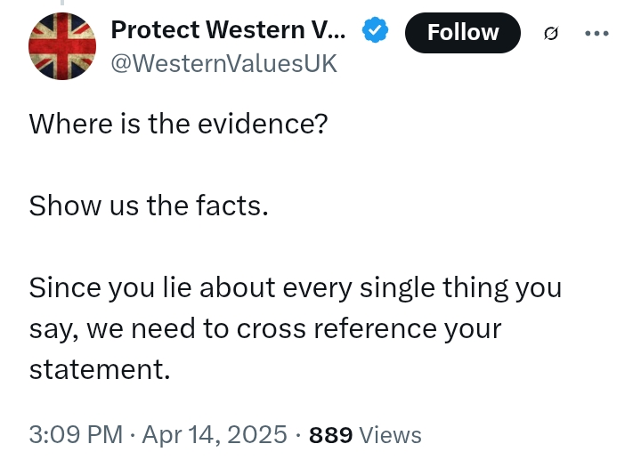Click the line starting "Since you lie about"
This screenshot has height=460, width=641.
296,288
